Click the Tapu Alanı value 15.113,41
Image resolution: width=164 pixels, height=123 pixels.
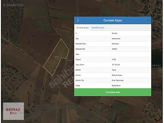coord(116,65)
